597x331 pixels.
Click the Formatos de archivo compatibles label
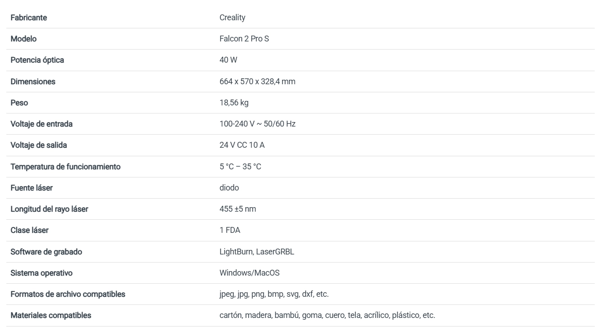click(x=68, y=294)
